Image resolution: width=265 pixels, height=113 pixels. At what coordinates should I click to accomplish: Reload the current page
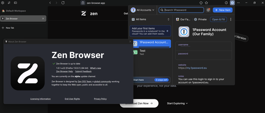63,3
